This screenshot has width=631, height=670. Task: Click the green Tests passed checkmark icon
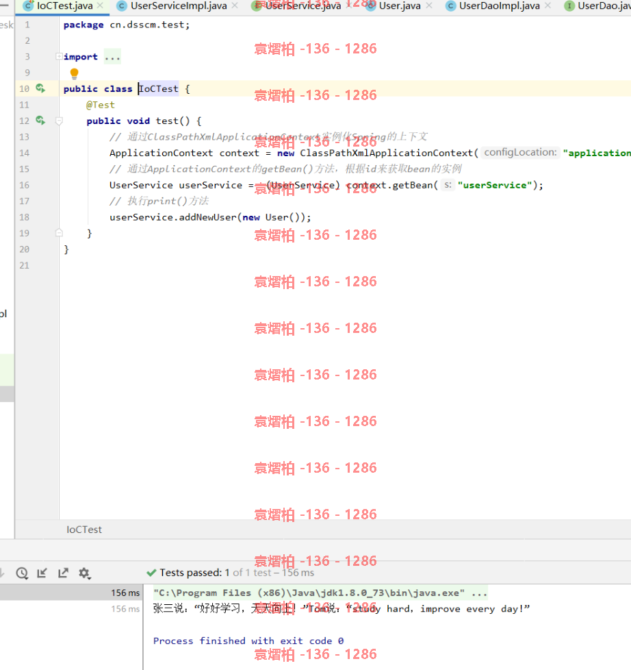151,573
